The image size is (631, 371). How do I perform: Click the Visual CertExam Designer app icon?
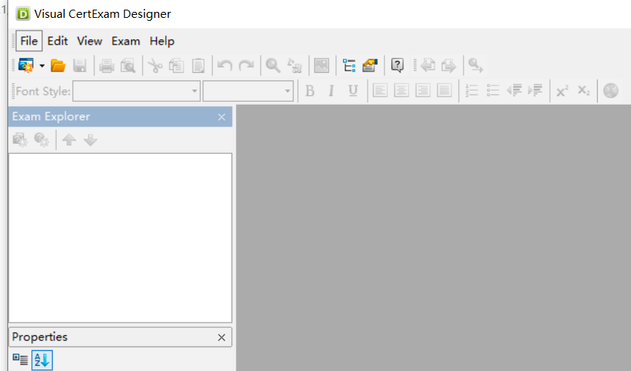[23, 13]
